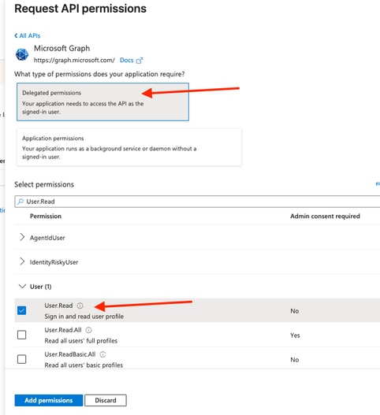
Task: Check the User.Read.All permission checkbox
Action: (x=22, y=335)
